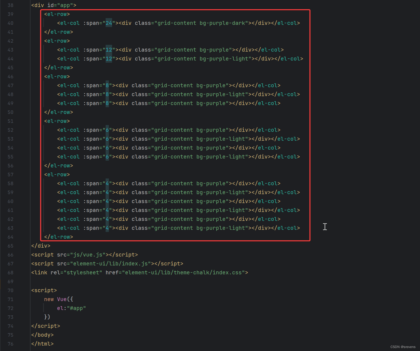Click the :span attribute on line 54
Viewport: 420px width, 351px height.
coord(91,148)
